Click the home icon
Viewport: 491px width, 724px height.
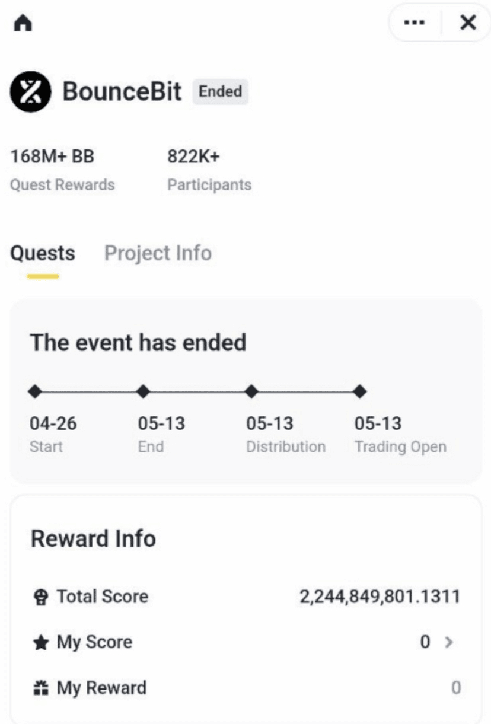[24, 23]
